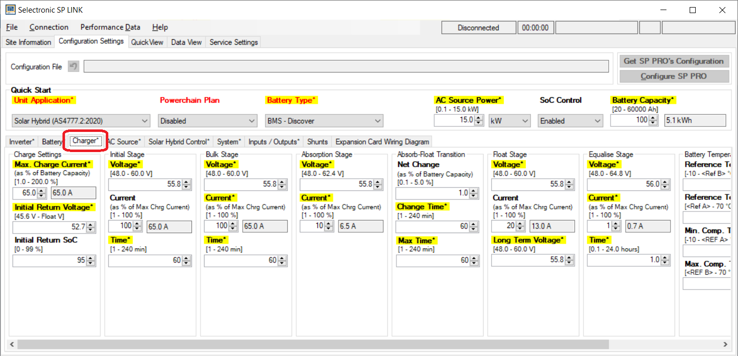Viewport: 738px width, 356px height.
Task: Click Float Stage Long Term Voltage spinner
Action: click(x=569, y=260)
